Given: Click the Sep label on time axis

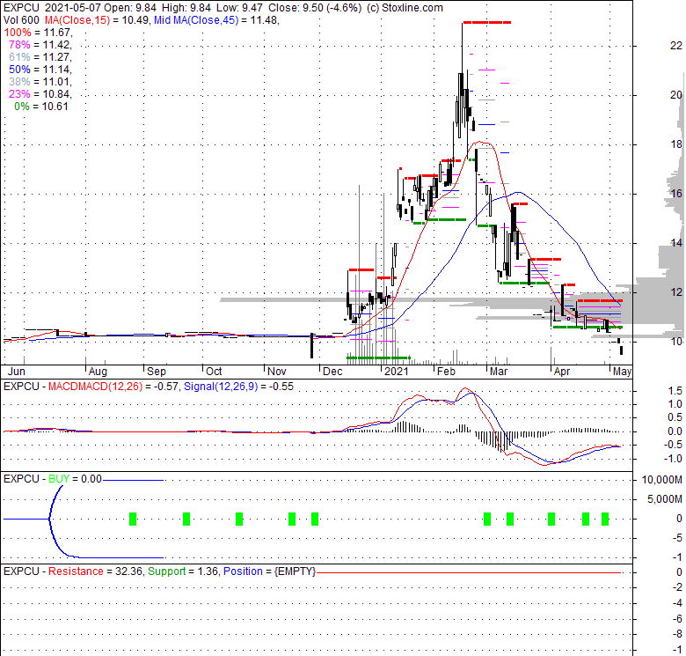Looking at the screenshot, I should click(157, 372).
